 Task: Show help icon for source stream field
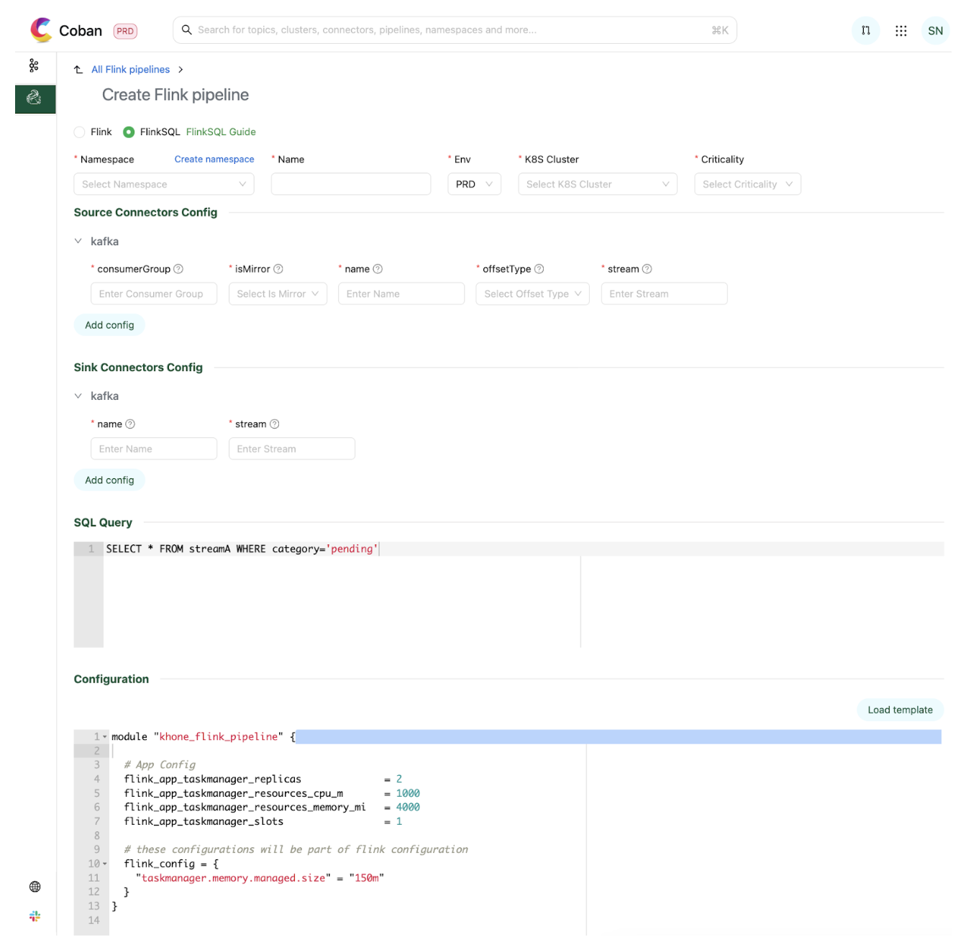[647, 269]
